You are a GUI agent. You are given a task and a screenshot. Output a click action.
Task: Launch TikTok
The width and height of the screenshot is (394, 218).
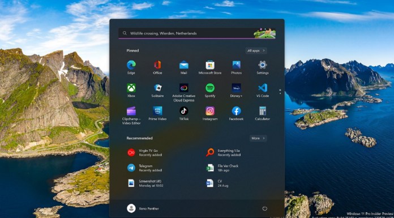pos(183,113)
